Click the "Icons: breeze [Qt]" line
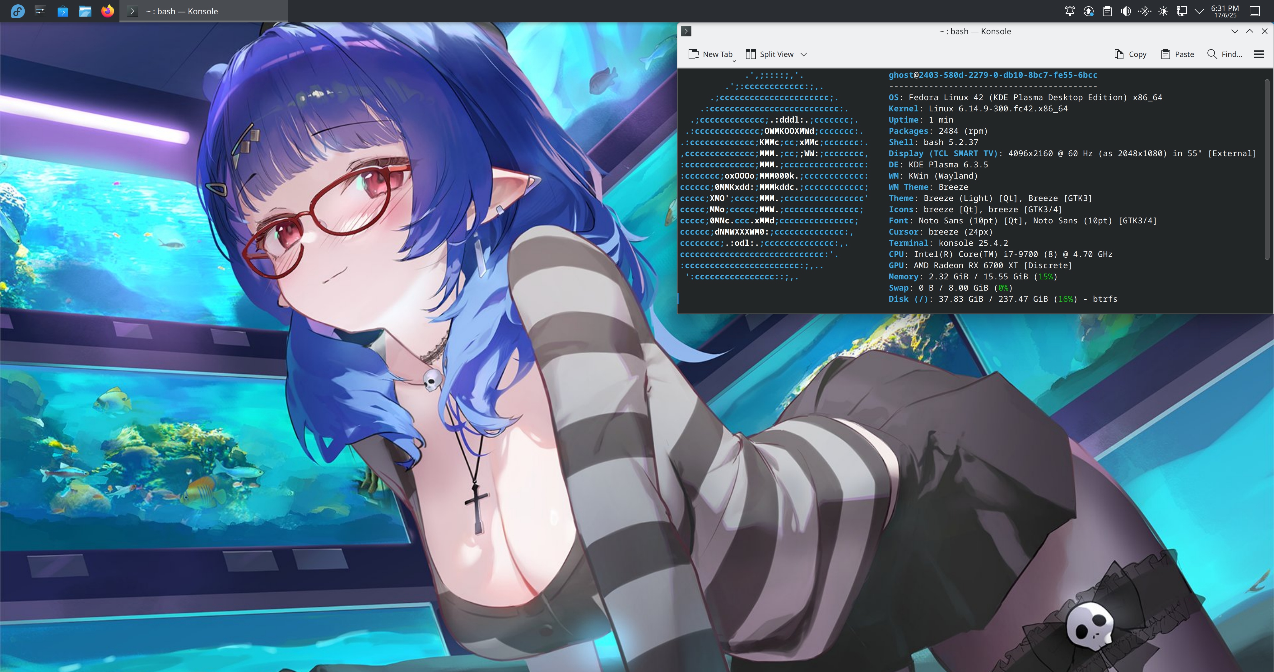The width and height of the screenshot is (1274, 672). coord(975,210)
